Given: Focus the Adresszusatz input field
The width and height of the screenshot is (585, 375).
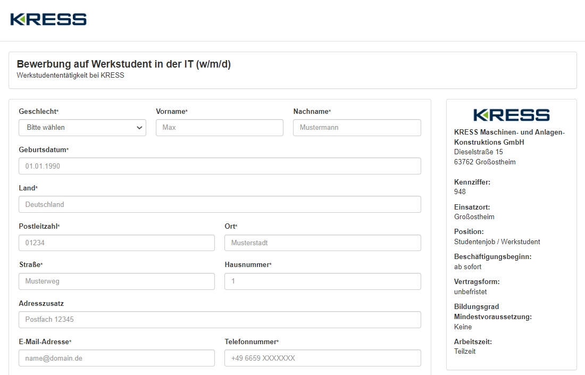Looking at the screenshot, I should click(220, 320).
